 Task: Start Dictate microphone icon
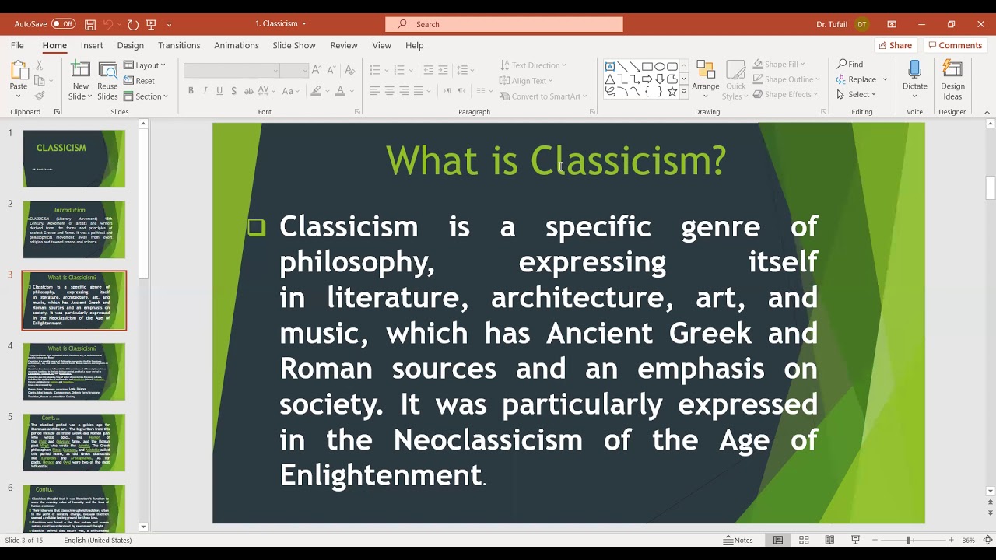click(914, 70)
